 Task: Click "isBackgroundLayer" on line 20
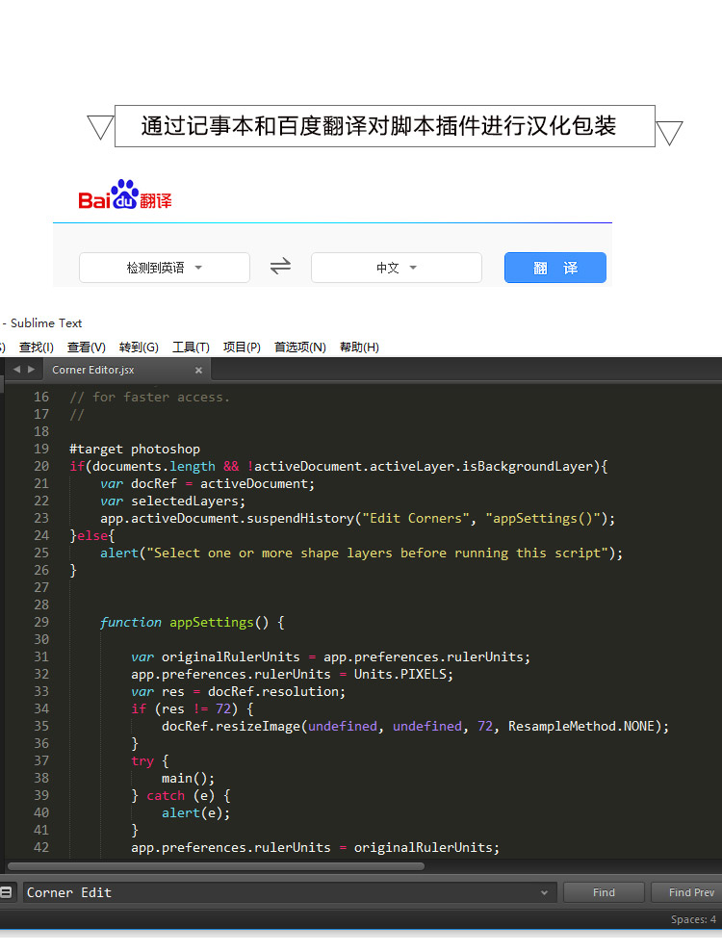(x=528, y=466)
